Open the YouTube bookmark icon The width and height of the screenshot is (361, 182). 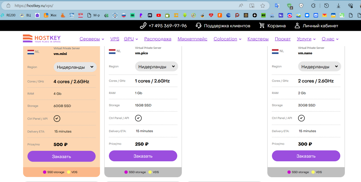(x=159, y=15)
